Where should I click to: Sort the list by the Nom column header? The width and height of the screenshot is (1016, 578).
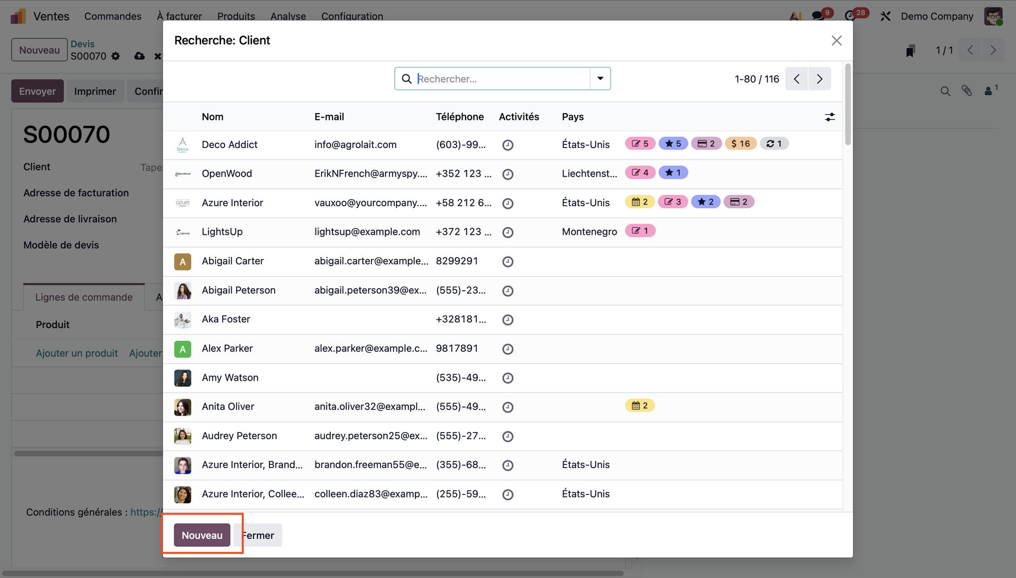(x=212, y=117)
